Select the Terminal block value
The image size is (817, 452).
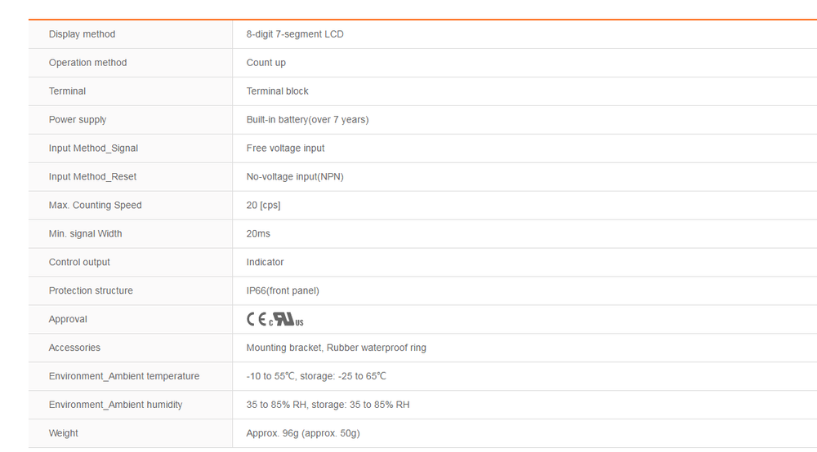coord(277,91)
